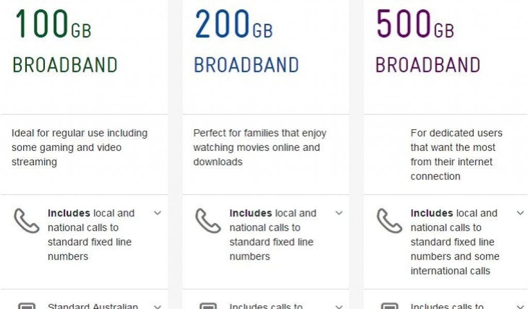528x309 pixels.
Task: Click the "For dedicated users" description text
Action: tap(456, 154)
